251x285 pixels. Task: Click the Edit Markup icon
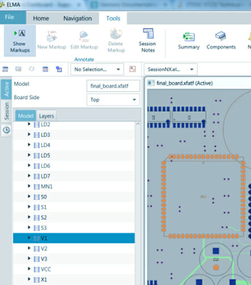(x=84, y=36)
